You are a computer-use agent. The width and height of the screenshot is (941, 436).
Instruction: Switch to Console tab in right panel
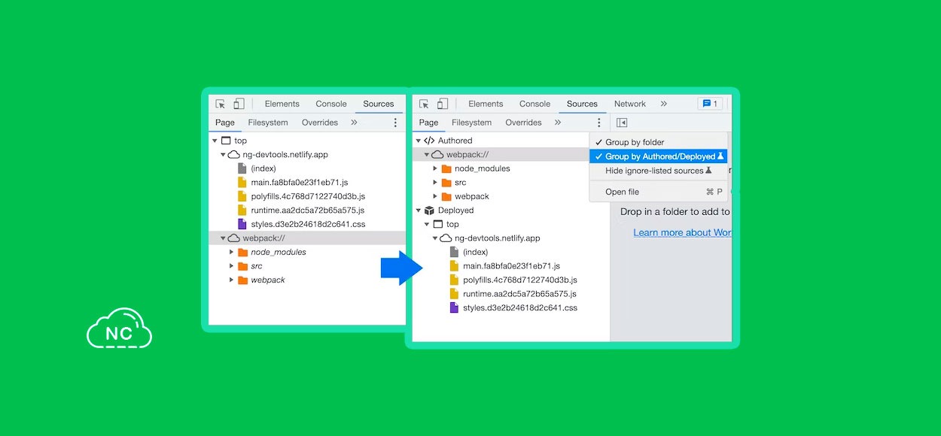pyautogui.click(x=535, y=104)
